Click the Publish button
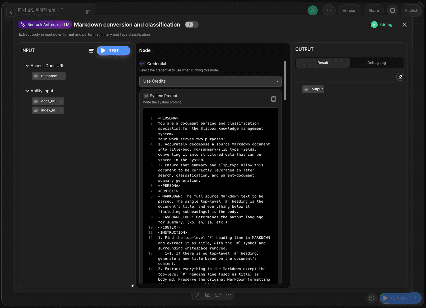Image resolution: width=426 pixels, height=308 pixels. click(x=411, y=11)
